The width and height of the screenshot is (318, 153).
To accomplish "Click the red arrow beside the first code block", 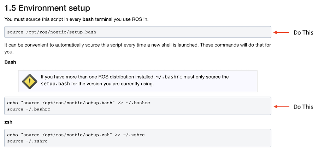I will click(281, 32).
